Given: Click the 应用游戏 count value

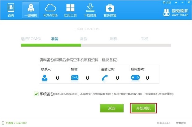Looking at the screenshot, I should [147, 78].
